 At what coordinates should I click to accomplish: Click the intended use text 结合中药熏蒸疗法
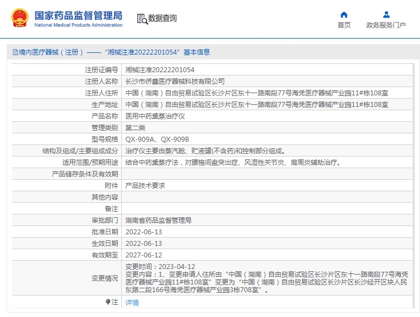233,163
